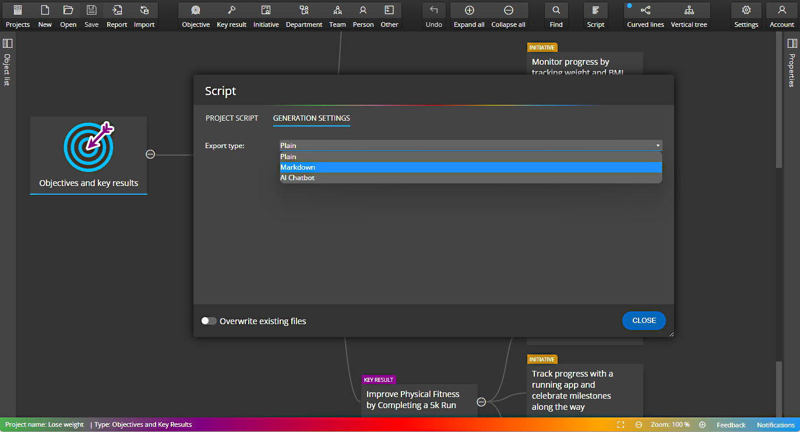Create a New project
Image resolution: width=800 pixels, height=432 pixels.
[45, 16]
